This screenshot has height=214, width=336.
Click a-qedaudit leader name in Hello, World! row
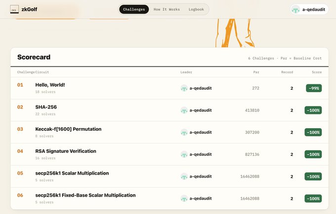click(x=201, y=88)
